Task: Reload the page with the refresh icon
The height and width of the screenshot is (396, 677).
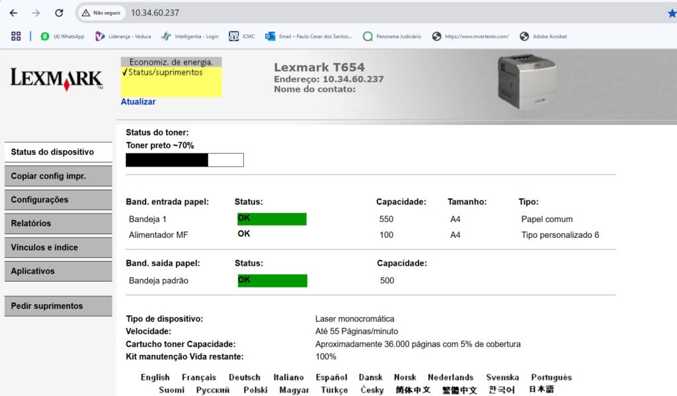Action: pos(59,13)
